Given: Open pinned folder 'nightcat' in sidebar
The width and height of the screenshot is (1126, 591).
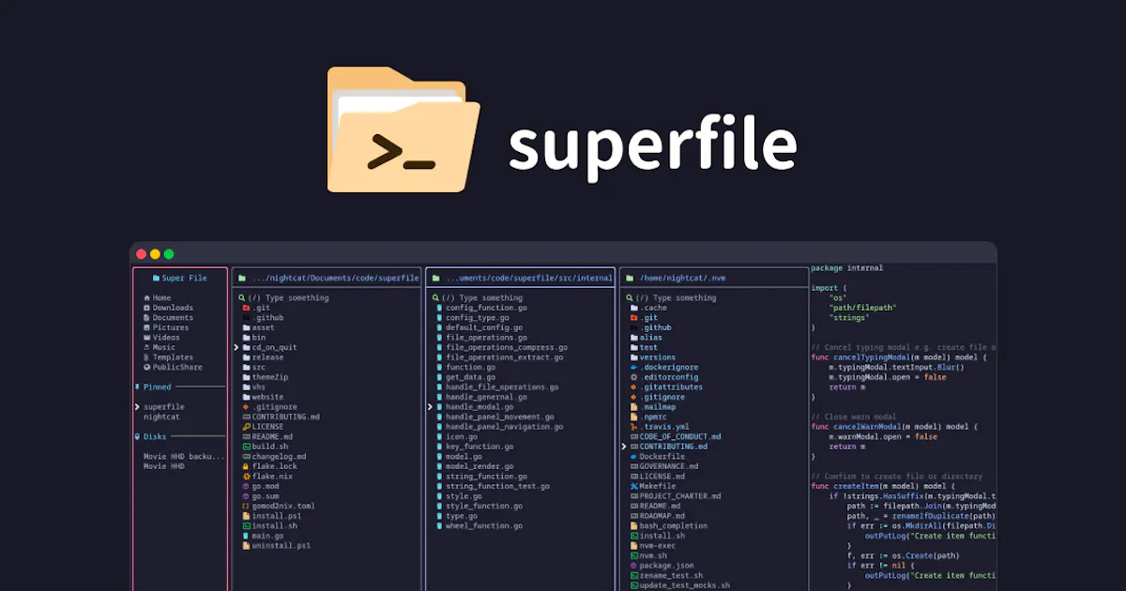Looking at the screenshot, I should pyautogui.click(x=161, y=417).
